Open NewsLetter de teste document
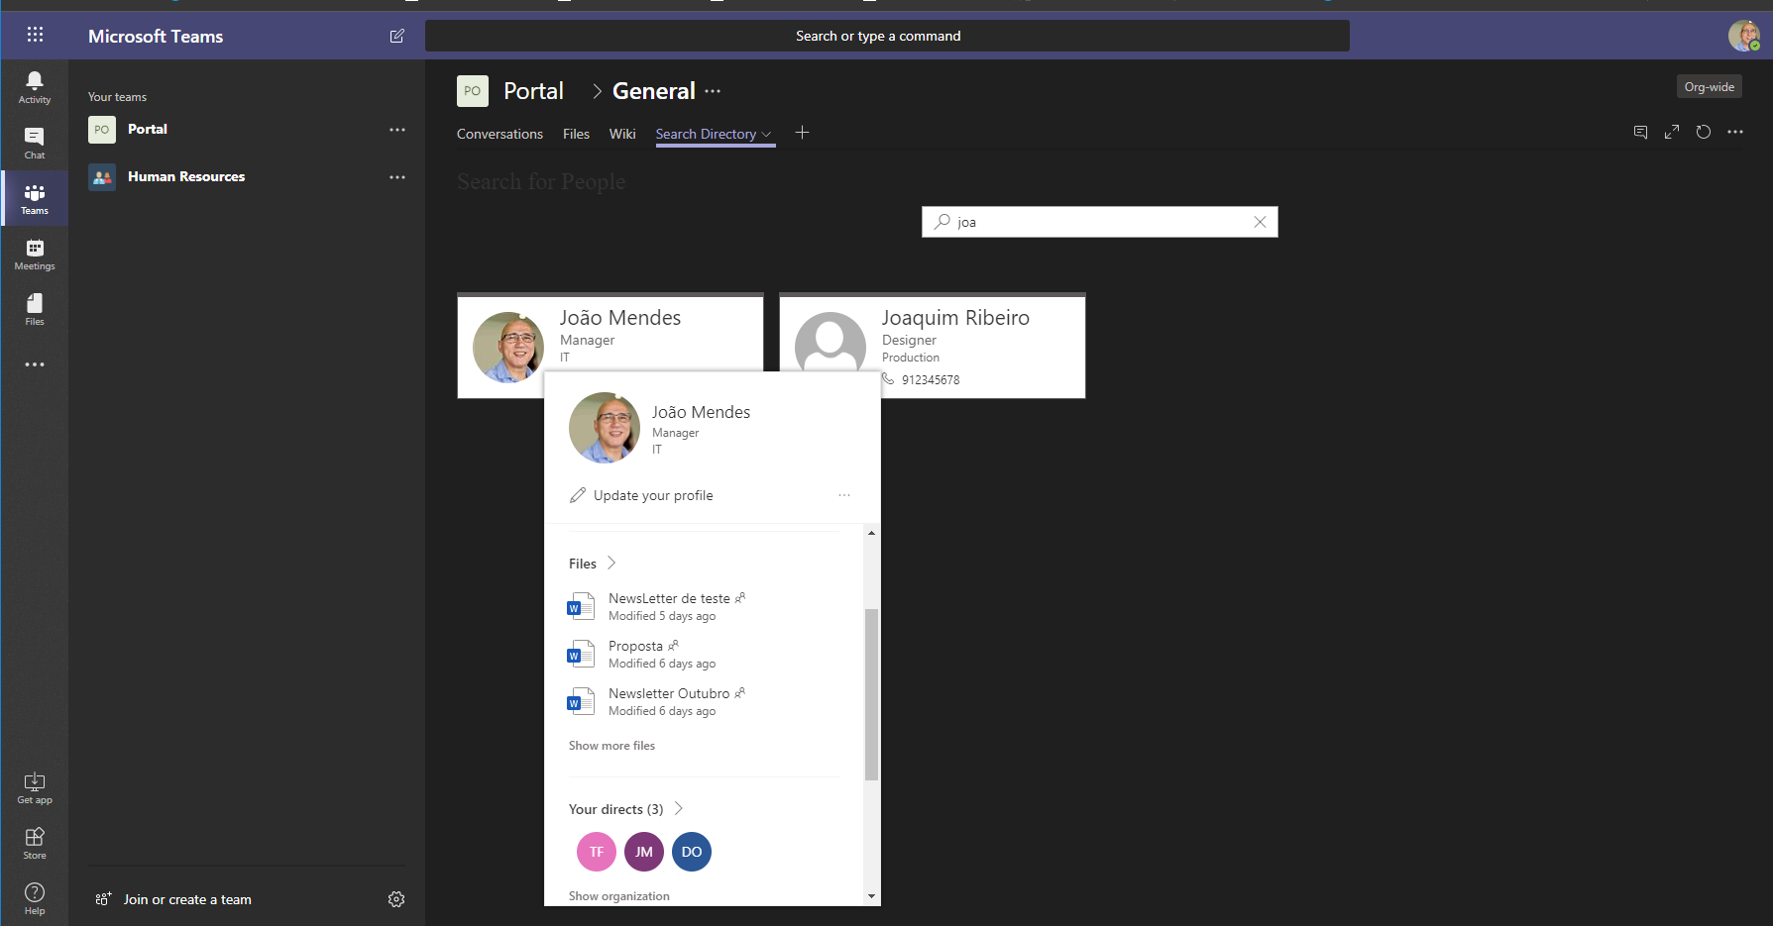 [x=669, y=598]
